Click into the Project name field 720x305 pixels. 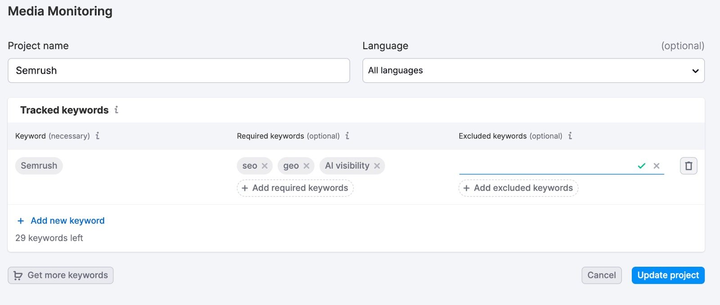click(179, 71)
